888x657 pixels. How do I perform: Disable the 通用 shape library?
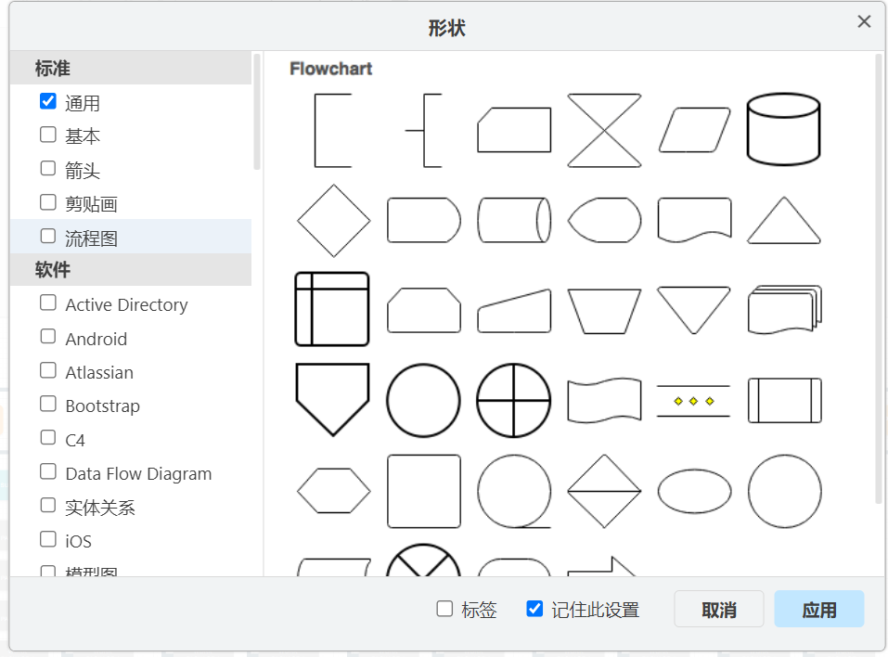[47, 101]
